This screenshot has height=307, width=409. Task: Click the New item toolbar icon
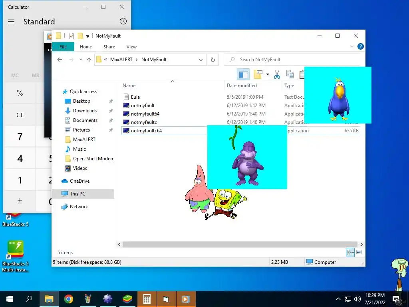tap(258, 74)
